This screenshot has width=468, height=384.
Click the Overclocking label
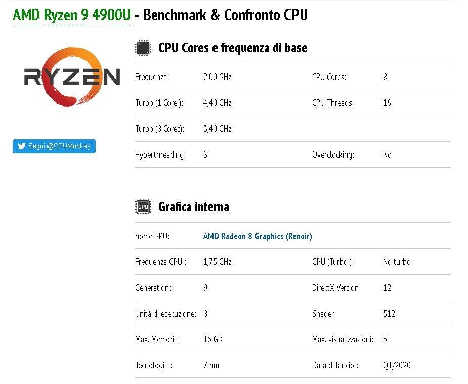pyautogui.click(x=333, y=155)
